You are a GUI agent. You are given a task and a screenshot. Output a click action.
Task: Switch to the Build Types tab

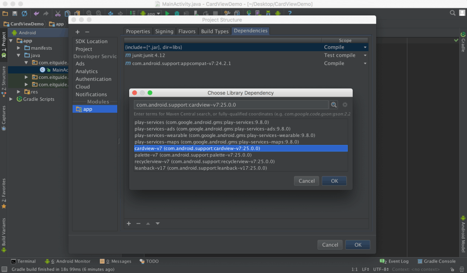[215, 31]
